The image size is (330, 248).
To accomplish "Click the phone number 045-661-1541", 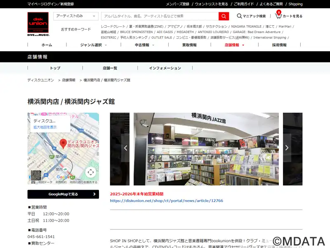I will coord(41,236).
